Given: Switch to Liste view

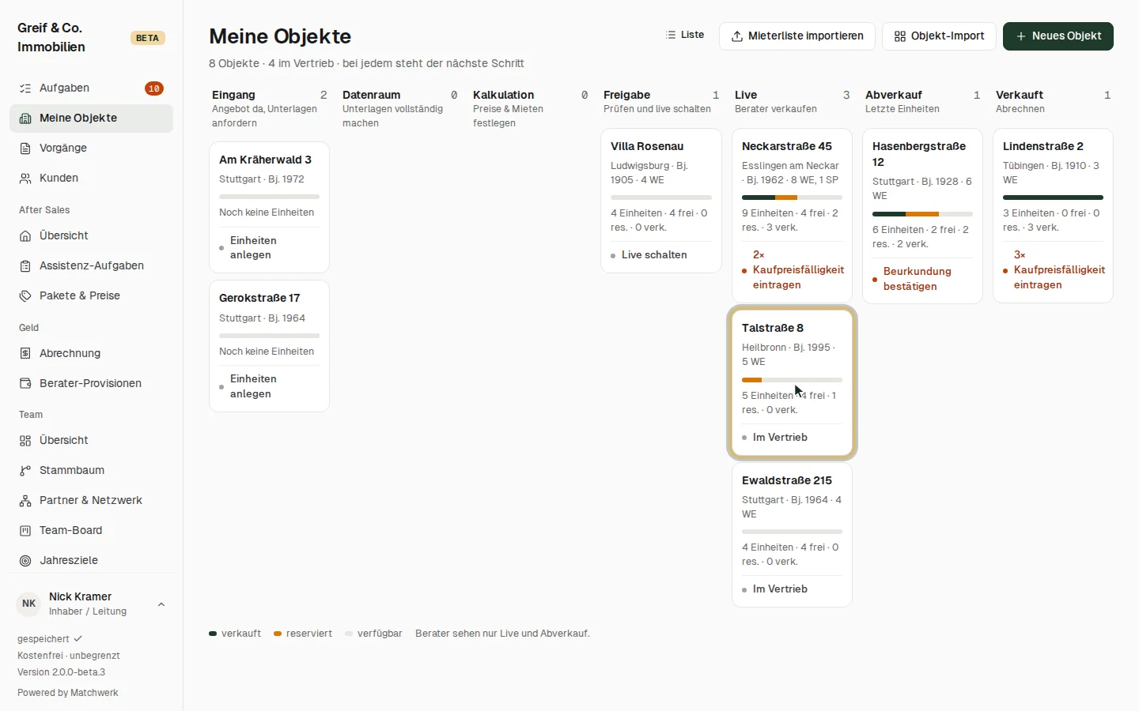Looking at the screenshot, I should 685,36.
